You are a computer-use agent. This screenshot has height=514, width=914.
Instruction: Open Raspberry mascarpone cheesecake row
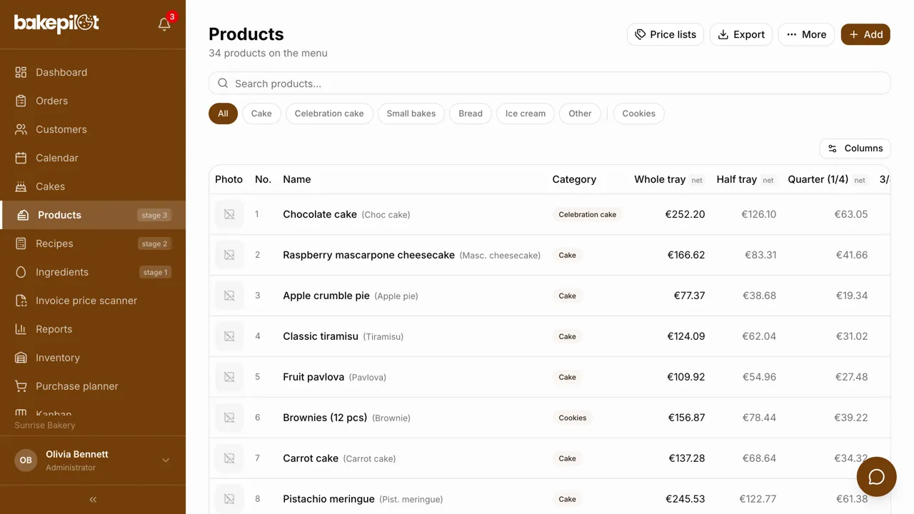(549, 255)
